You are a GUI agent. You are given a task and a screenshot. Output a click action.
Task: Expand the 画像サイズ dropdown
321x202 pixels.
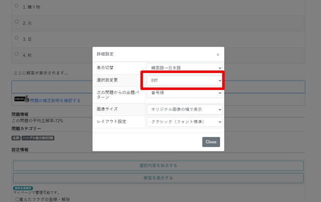coord(184,109)
